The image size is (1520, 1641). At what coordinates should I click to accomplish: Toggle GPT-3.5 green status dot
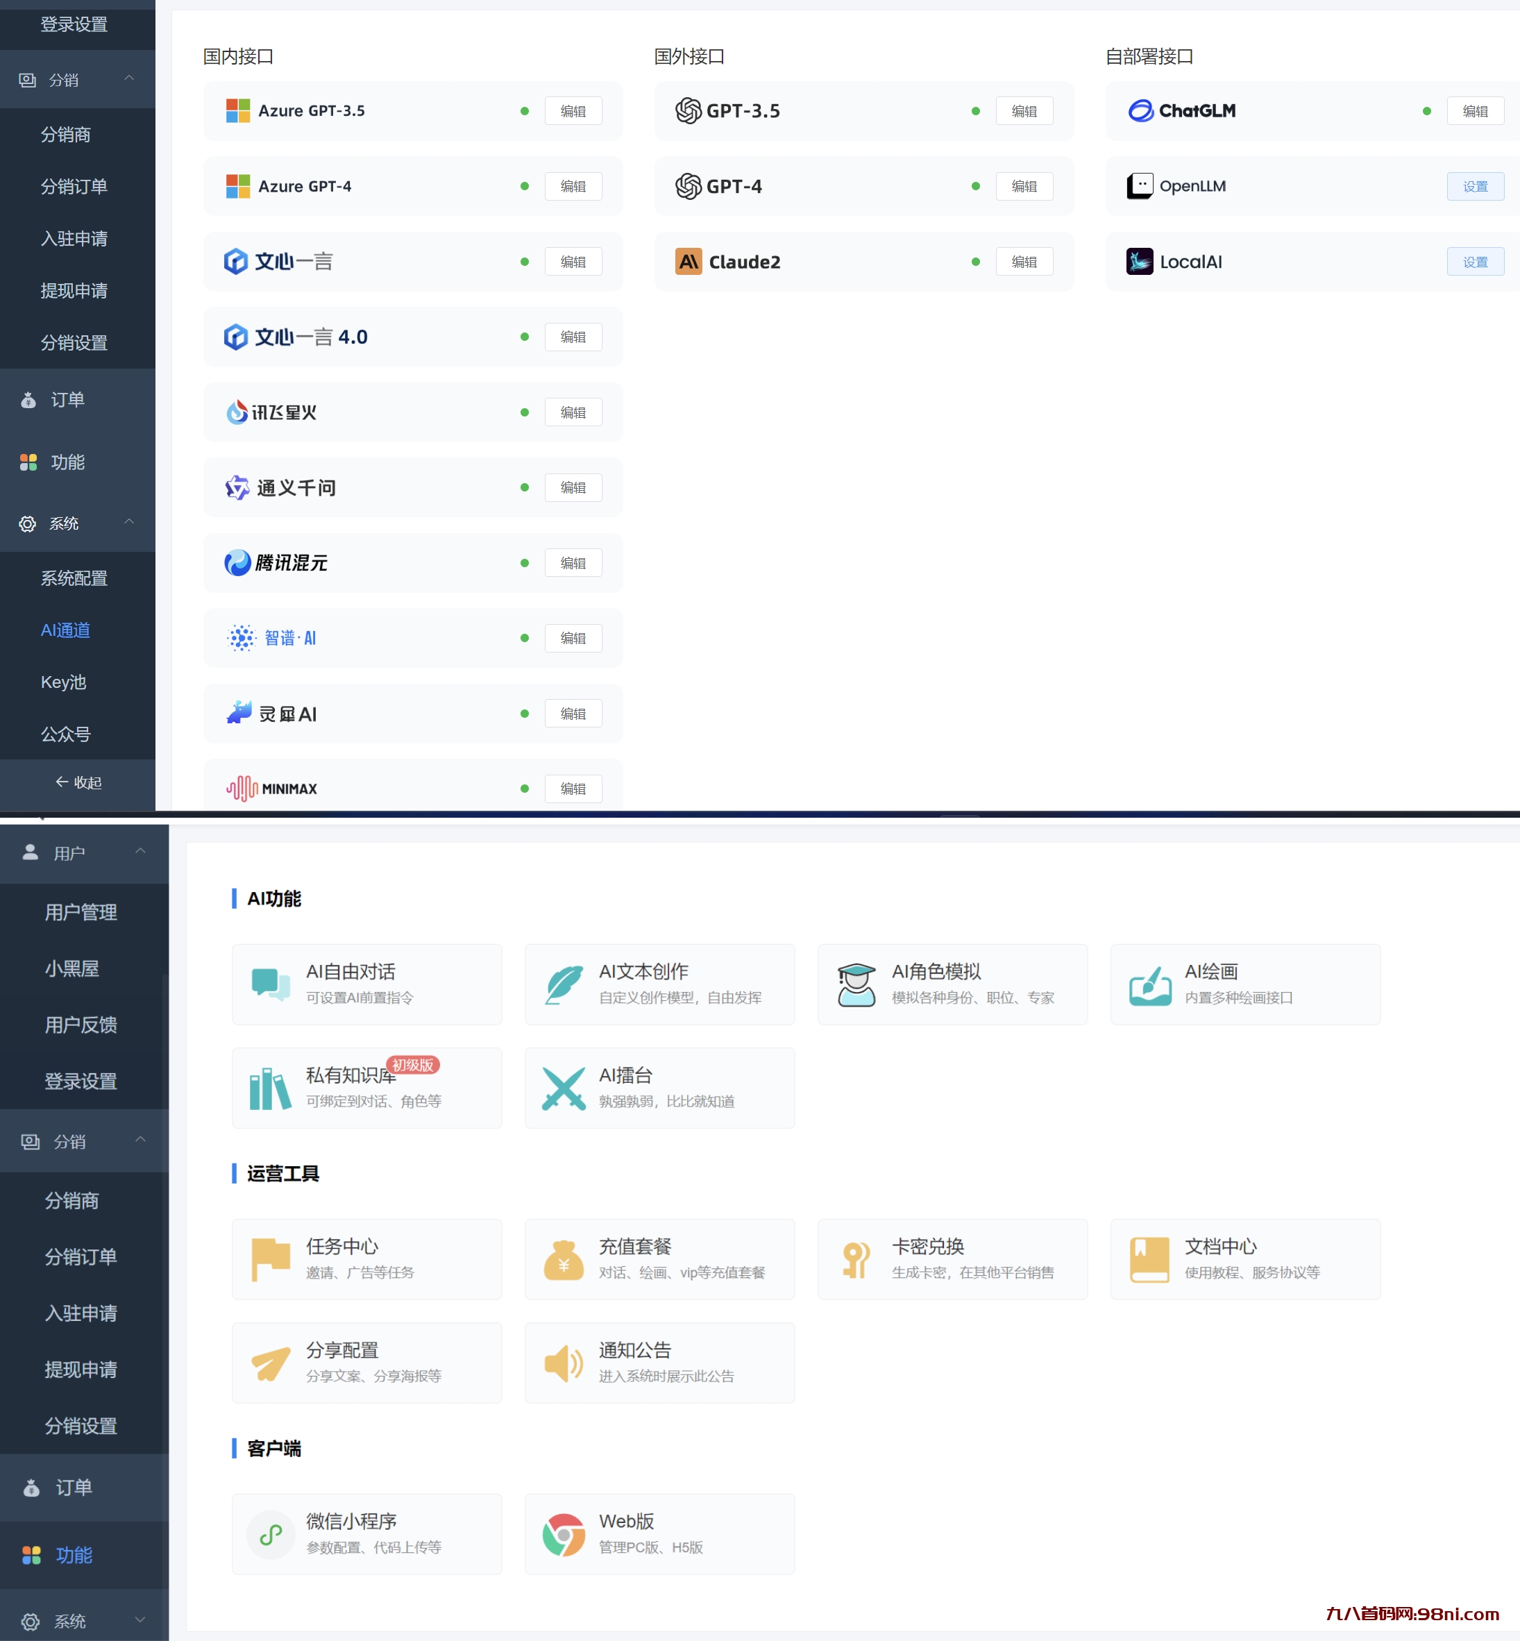click(x=975, y=111)
